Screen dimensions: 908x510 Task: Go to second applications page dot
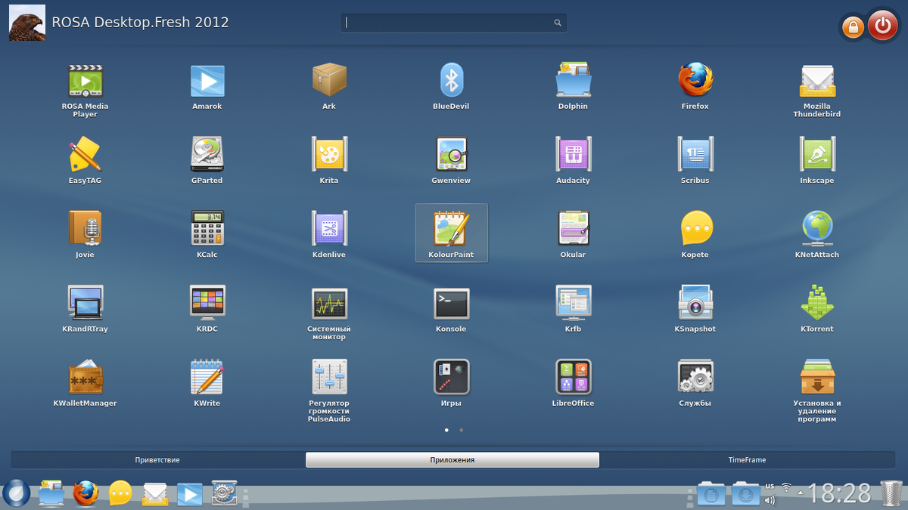(462, 430)
